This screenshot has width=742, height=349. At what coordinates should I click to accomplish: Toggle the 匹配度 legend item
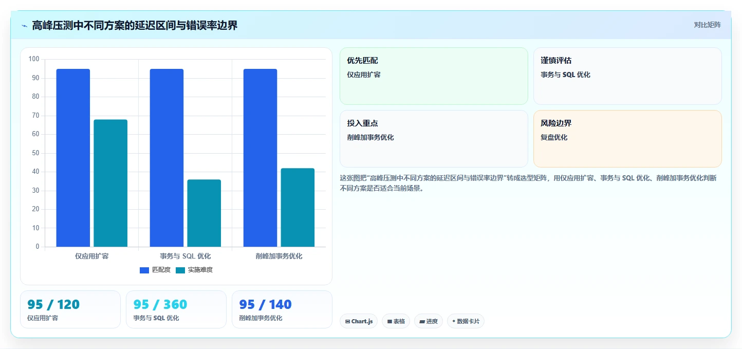click(155, 270)
